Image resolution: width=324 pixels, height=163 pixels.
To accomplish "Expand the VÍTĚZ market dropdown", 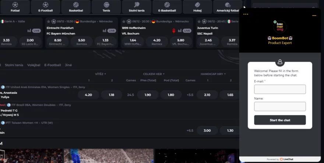I will click(100, 74).
